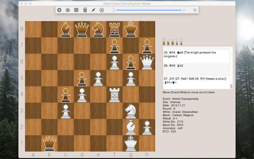Click the 'Black Elo: 2870' line
The width and height of the screenshot is (254, 159).
tap(173, 125)
